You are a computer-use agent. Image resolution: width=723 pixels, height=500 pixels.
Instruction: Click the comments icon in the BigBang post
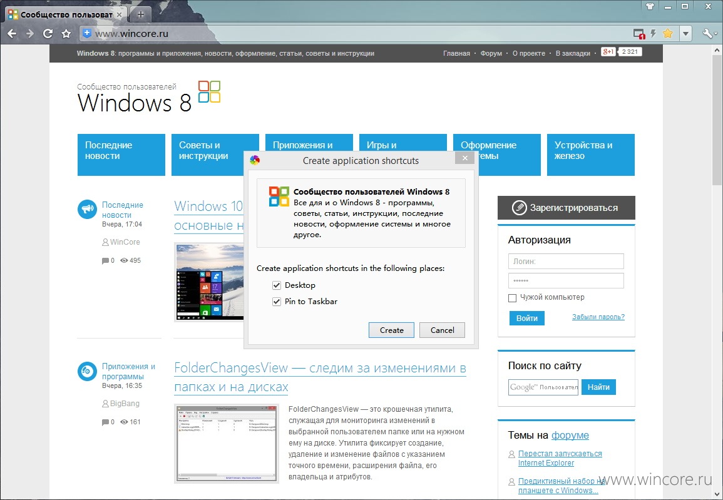coord(105,422)
